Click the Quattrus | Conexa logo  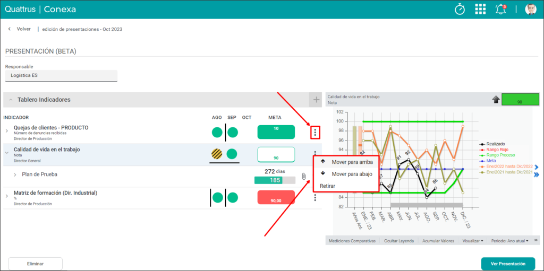coord(40,10)
